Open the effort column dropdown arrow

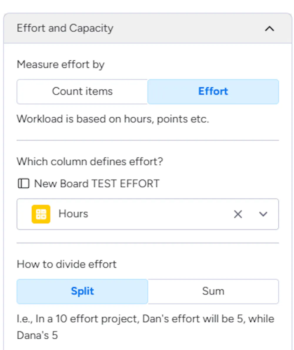[263, 214]
